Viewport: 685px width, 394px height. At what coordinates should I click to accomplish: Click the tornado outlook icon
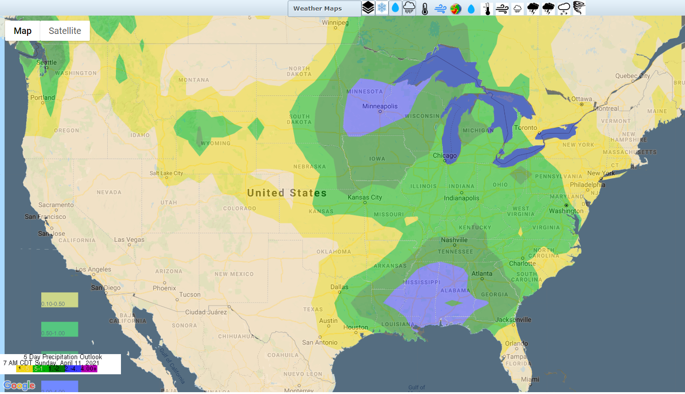[579, 8]
